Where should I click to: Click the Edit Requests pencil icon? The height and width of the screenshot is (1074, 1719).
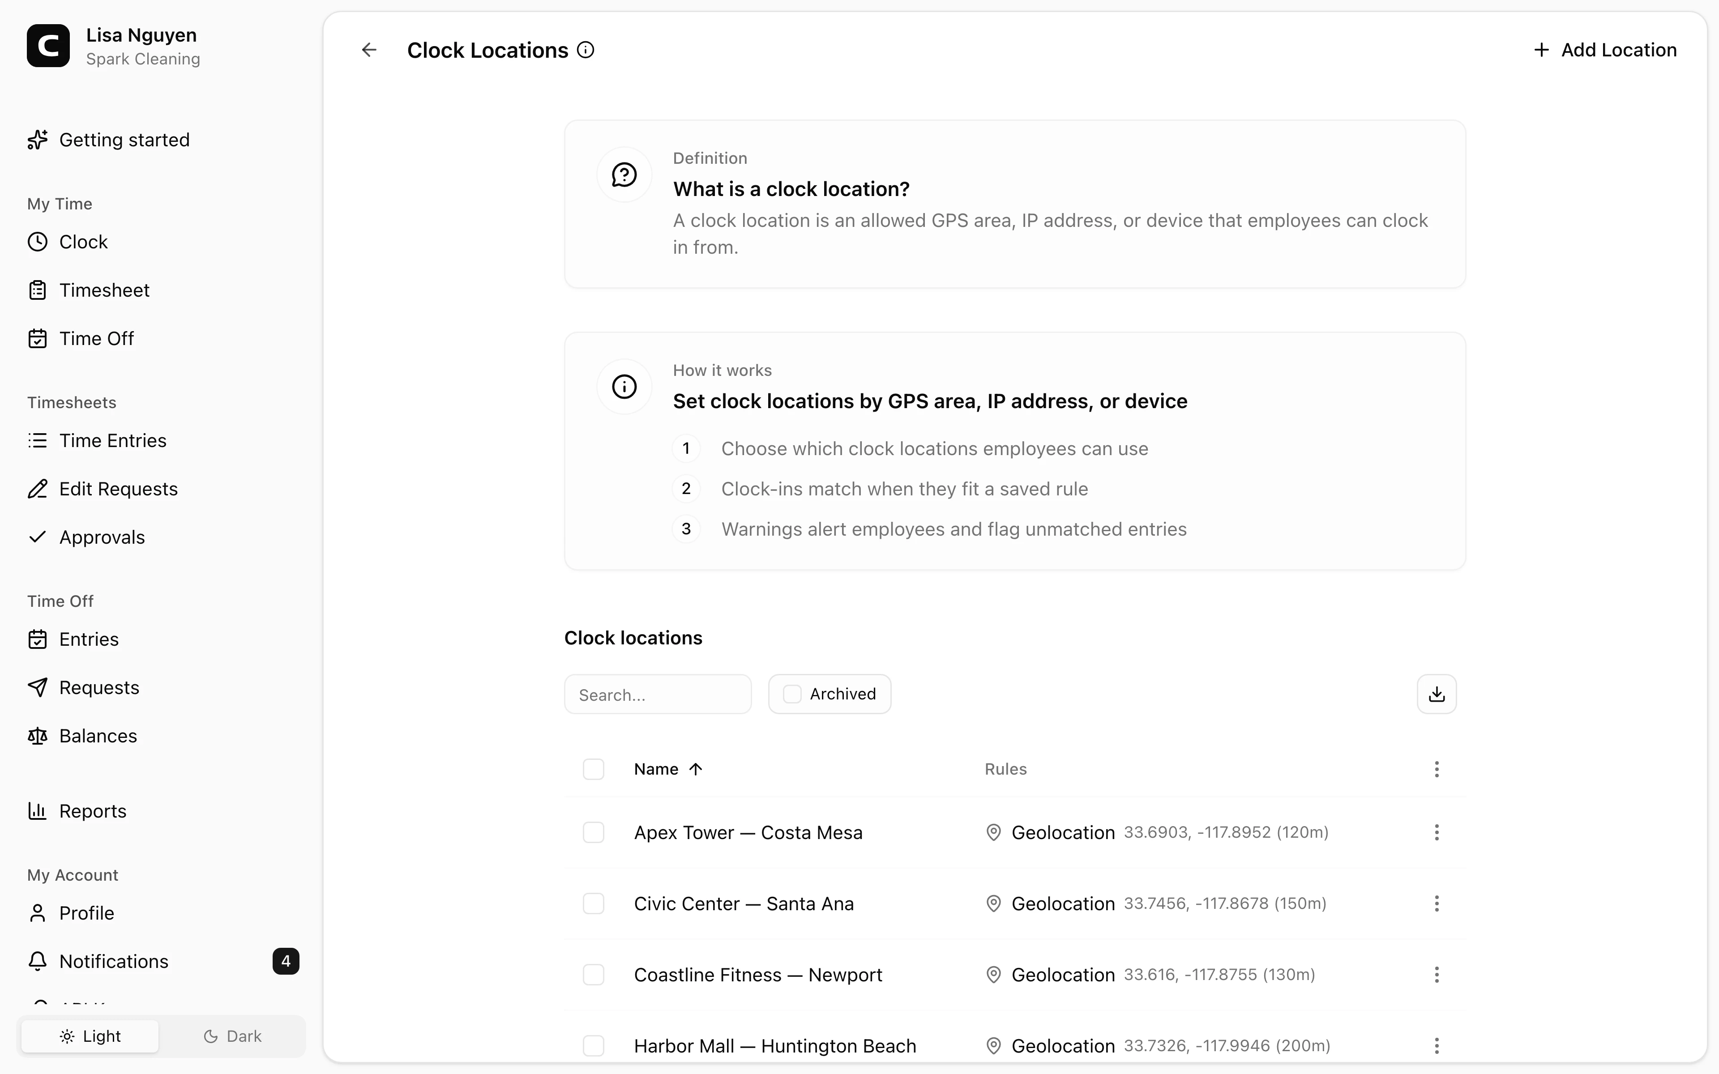click(37, 489)
